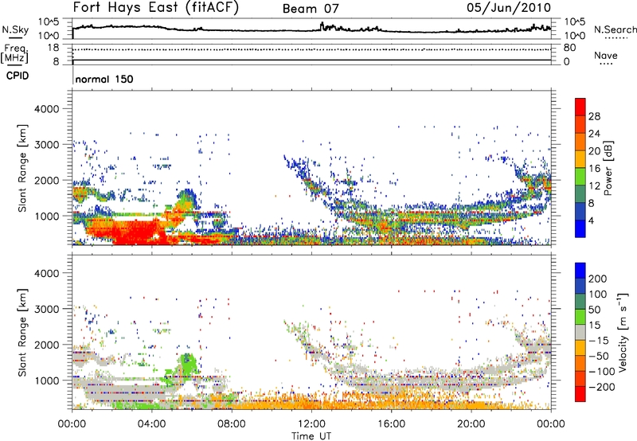Click the '15' value on Velocity scale
637x441 pixels.
[594, 325]
